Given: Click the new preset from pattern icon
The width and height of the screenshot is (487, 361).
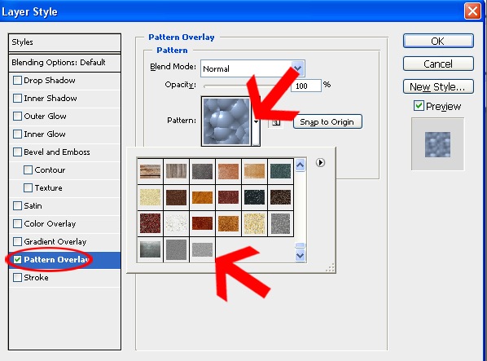Looking at the screenshot, I should (275, 122).
